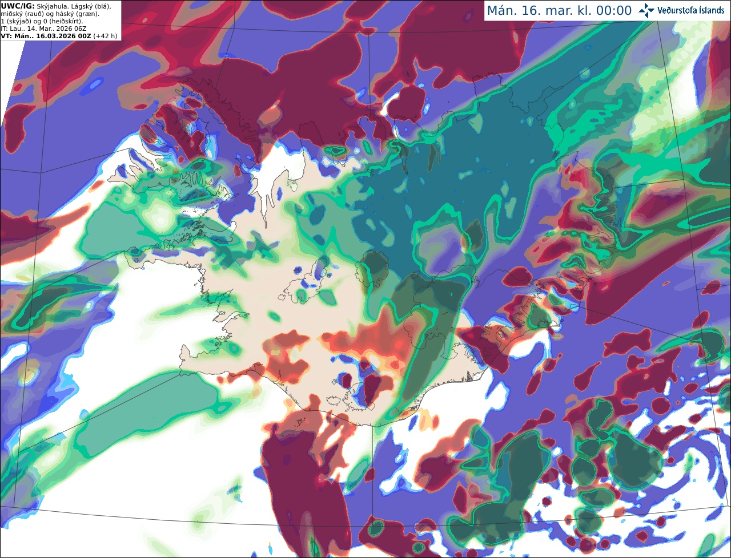Click the Veðurstofa Íslands logo icon
731x558 pixels.
(646, 10)
